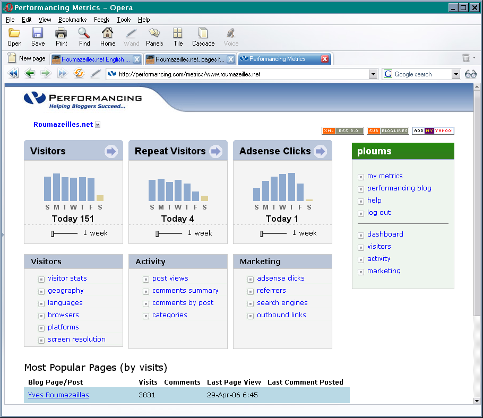
Task: Click the wand icon beside Reload
Action: (x=96, y=74)
